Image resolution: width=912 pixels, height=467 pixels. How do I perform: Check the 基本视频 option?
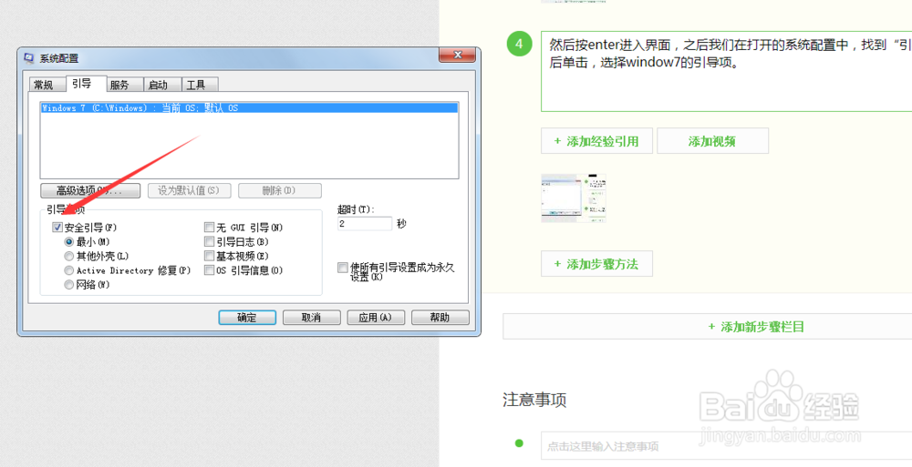click(x=210, y=257)
